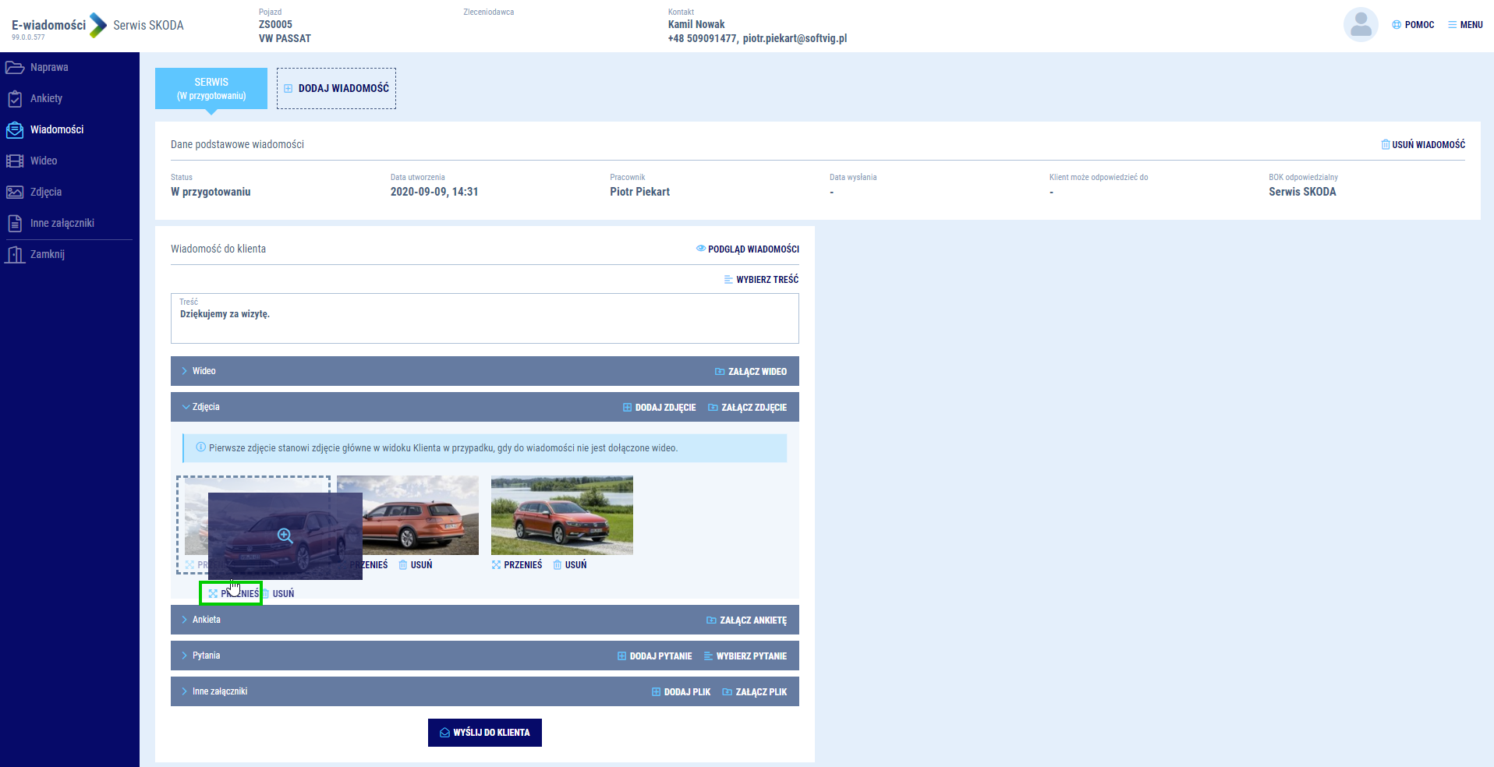Collapse the Zdjęcia section
This screenshot has width=1494, height=767.
[x=205, y=407]
